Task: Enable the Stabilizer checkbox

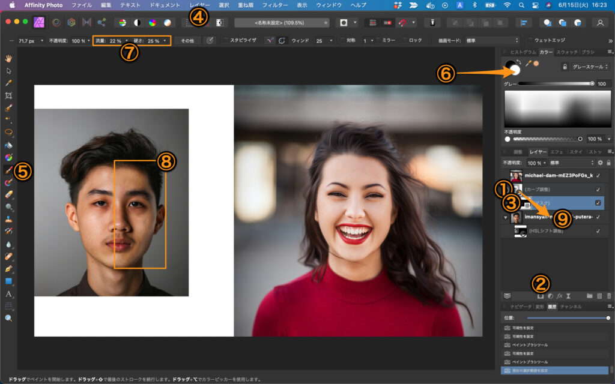Action: [x=225, y=41]
